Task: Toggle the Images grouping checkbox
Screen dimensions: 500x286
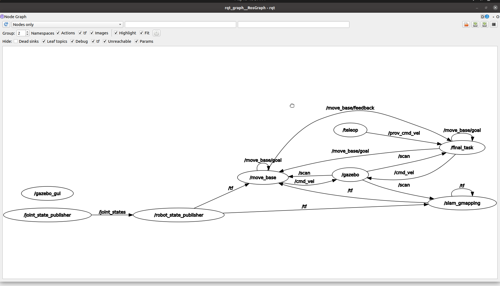Action: click(x=92, y=33)
